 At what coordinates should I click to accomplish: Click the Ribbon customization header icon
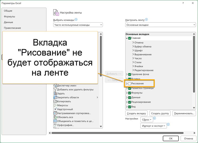point(56,12)
